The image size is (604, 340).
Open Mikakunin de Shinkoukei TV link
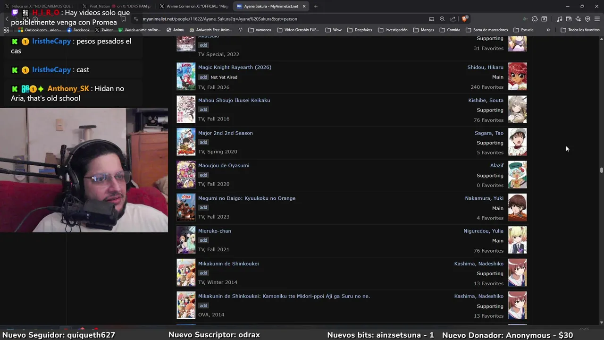[x=228, y=263]
